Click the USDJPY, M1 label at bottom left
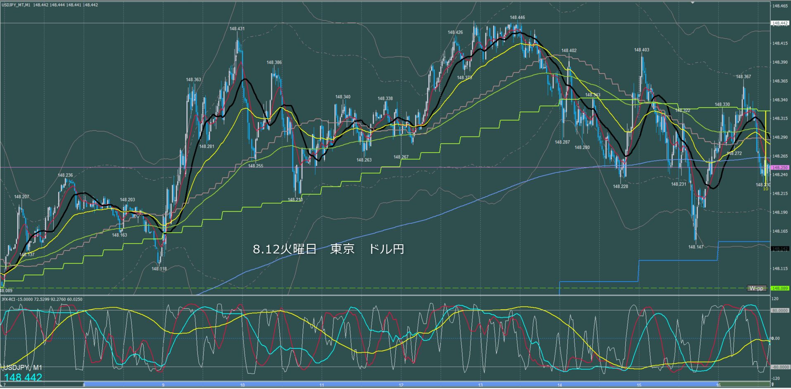The height and width of the screenshot is (389, 791). point(22,368)
